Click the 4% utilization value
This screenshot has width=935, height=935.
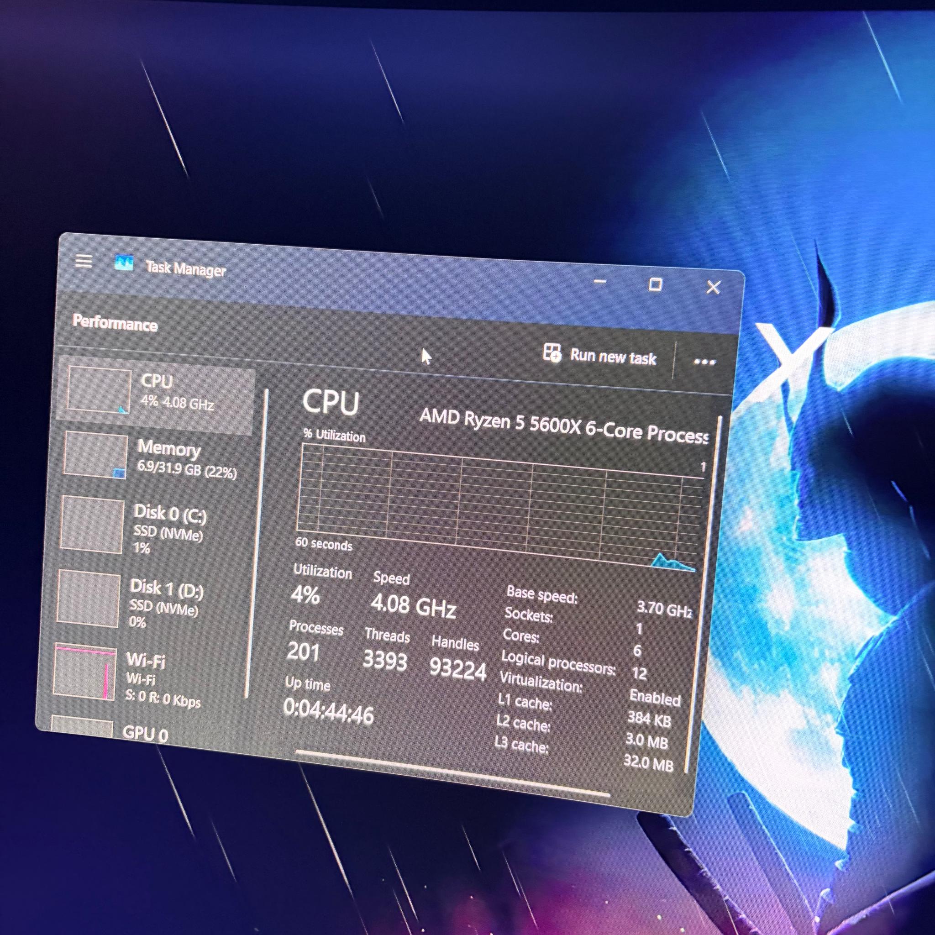coord(305,595)
